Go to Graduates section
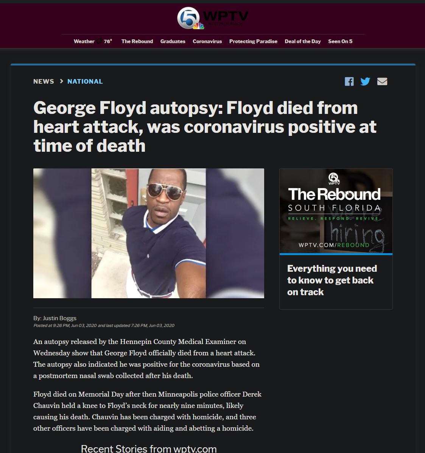This screenshot has width=425, height=453. 173,41
